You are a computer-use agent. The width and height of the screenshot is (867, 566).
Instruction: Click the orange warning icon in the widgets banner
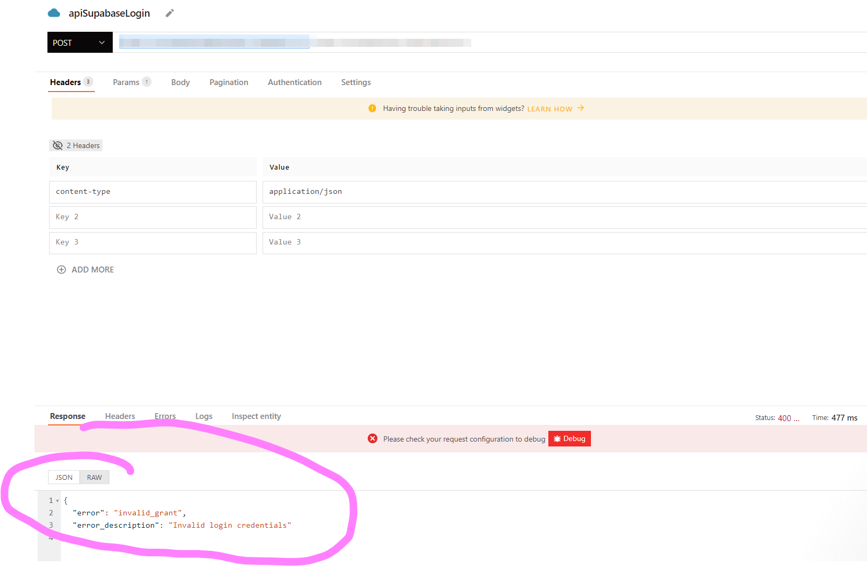click(372, 108)
